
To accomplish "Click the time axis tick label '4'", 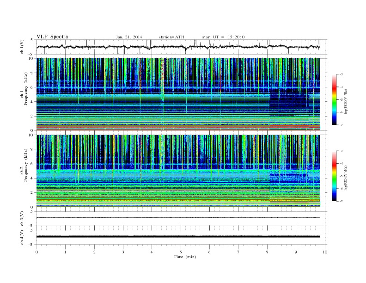I will point(152,252).
